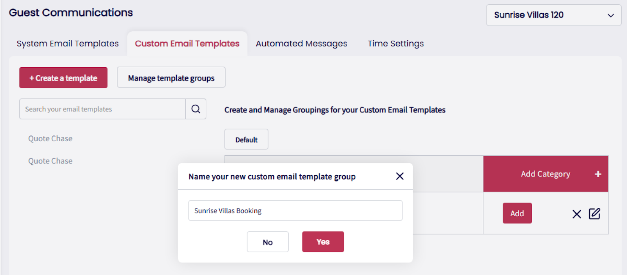This screenshot has height=275, width=627.
Task: Focus the template group name input
Action: tap(295, 211)
